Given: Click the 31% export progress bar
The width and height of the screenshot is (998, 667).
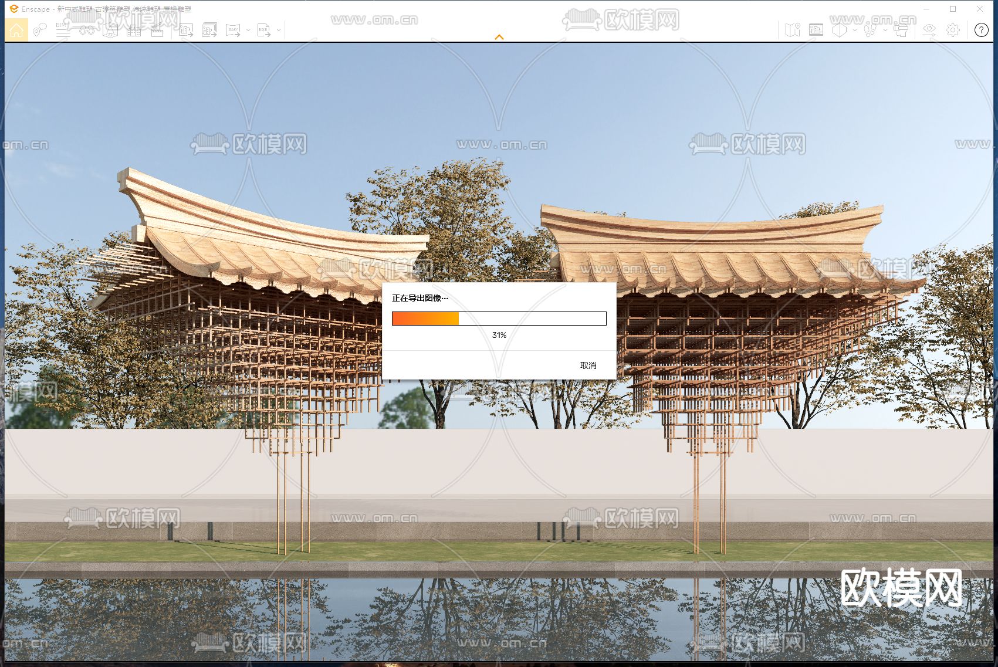Looking at the screenshot, I should 499,318.
